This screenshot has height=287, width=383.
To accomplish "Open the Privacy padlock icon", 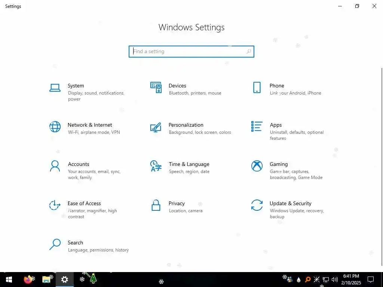I will point(156,205).
